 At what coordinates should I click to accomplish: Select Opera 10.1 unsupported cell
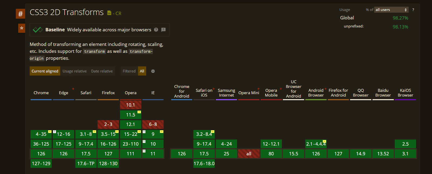131,105
